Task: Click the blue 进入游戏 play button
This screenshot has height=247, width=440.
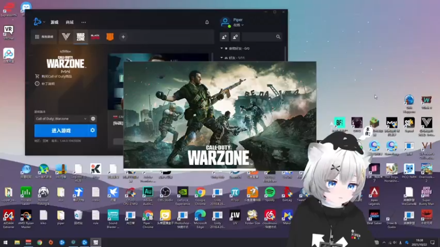Action: tap(61, 131)
